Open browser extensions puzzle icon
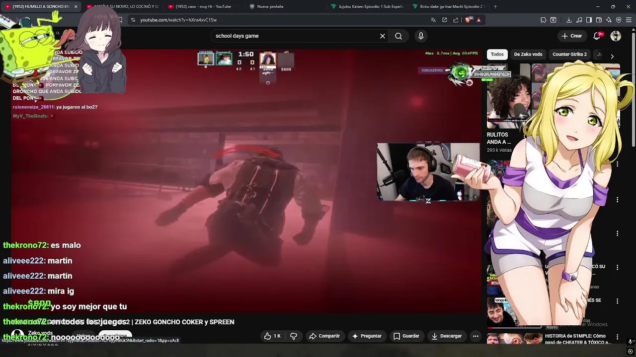Image resolution: width=636 pixels, height=357 pixels. pos(543,20)
